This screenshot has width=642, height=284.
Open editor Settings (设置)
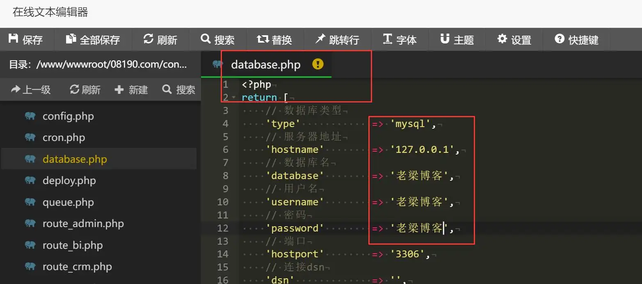tap(514, 40)
